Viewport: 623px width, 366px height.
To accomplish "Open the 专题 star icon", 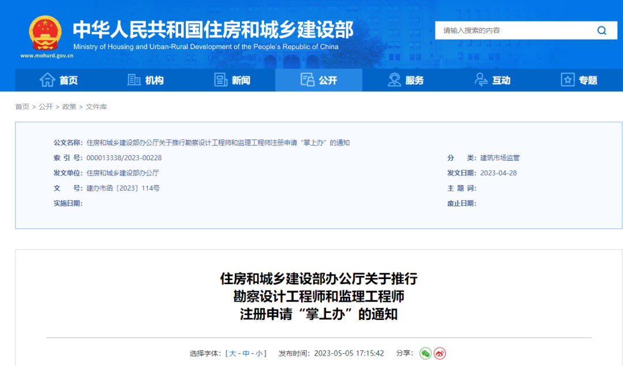I will pyautogui.click(x=567, y=80).
